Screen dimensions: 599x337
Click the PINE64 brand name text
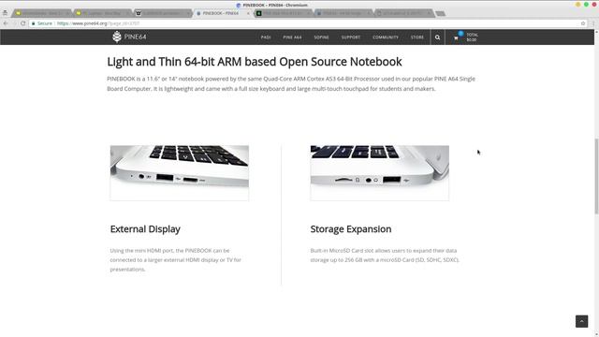click(135, 37)
